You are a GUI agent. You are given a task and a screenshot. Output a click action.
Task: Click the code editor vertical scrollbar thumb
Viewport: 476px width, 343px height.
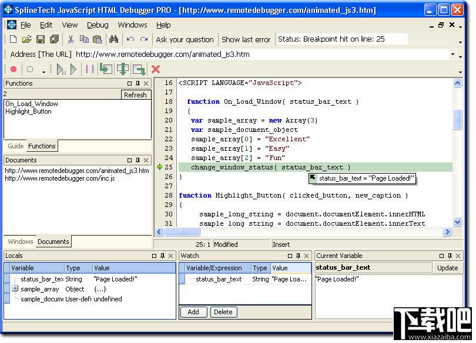[x=457, y=120]
